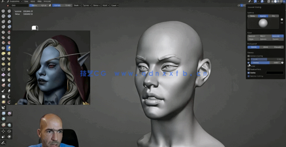
Task: Select the Clay Thumb brush
Action: pyautogui.click(x=3, y=22)
